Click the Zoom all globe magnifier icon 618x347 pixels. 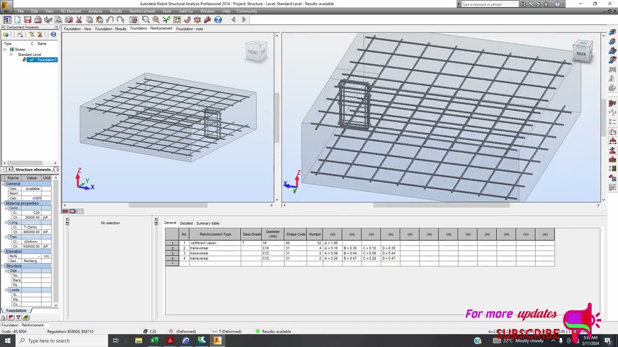[156, 20]
